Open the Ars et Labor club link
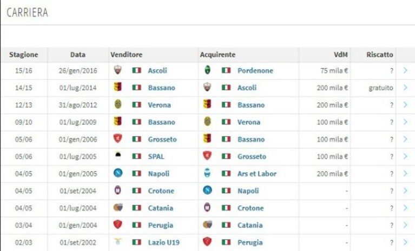Viewport: 415px width, 251px height. click(257, 174)
